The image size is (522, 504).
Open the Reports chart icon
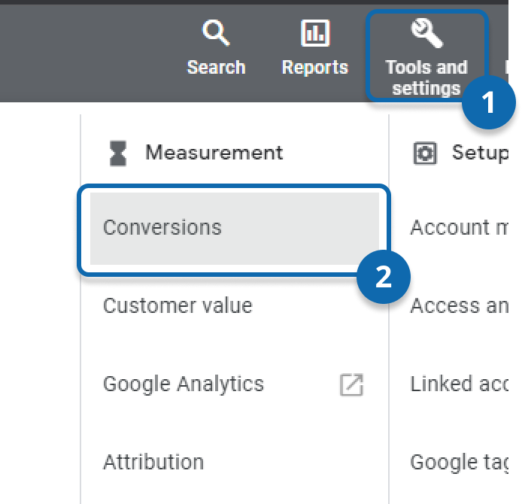coord(314,34)
